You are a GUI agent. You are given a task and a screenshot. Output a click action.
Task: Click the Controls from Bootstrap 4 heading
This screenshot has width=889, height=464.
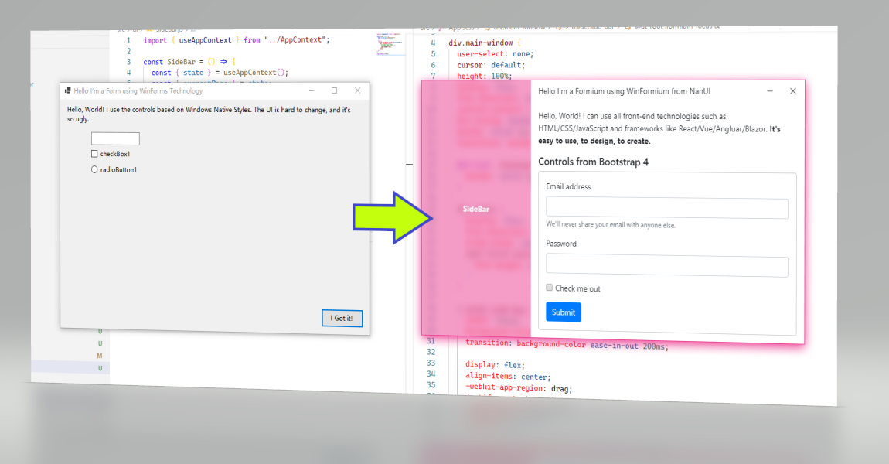click(593, 162)
